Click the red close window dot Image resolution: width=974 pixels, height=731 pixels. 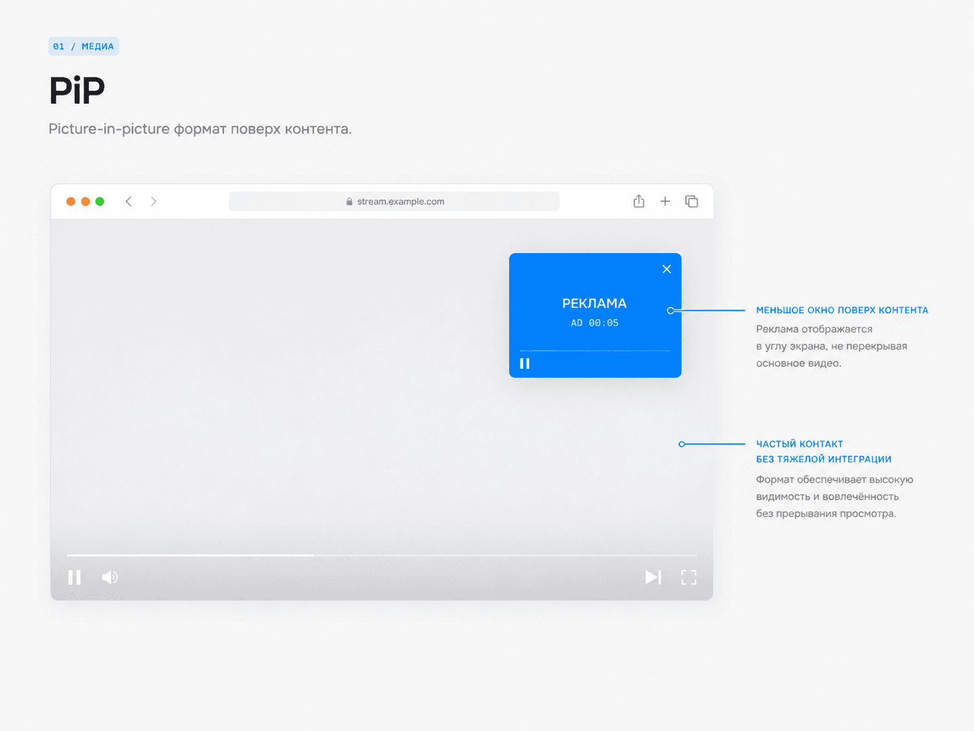pyautogui.click(x=71, y=201)
